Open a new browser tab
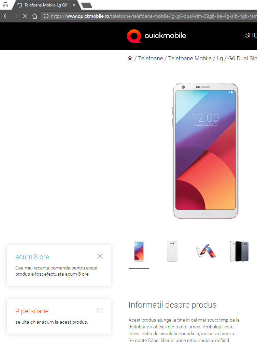This screenshot has height=342, width=257. pyautogui.click(x=87, y=5)
